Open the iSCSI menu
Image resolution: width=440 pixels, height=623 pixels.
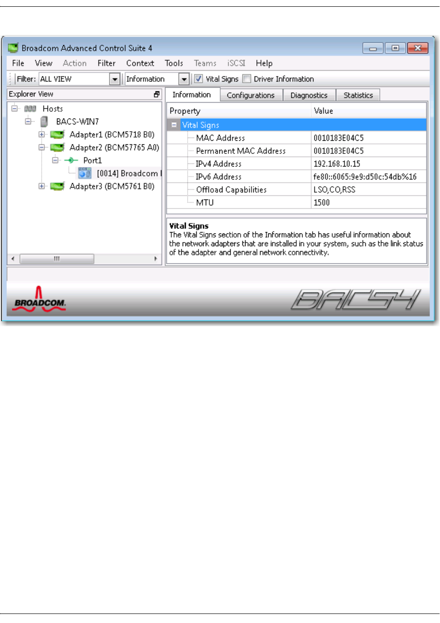(x=237, y=63)
